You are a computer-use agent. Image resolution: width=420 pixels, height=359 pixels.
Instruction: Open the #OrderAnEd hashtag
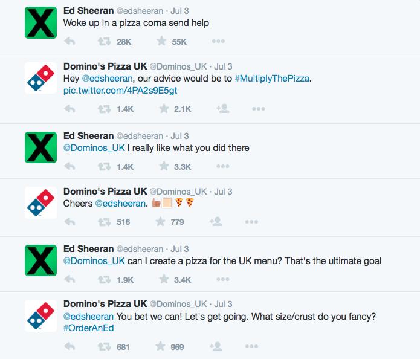pos(89,328)
